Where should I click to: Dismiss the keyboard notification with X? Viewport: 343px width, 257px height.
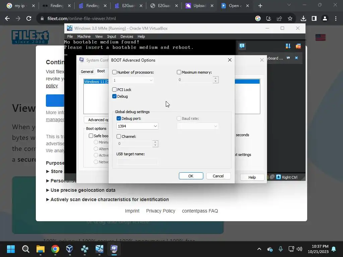[296, 58]
